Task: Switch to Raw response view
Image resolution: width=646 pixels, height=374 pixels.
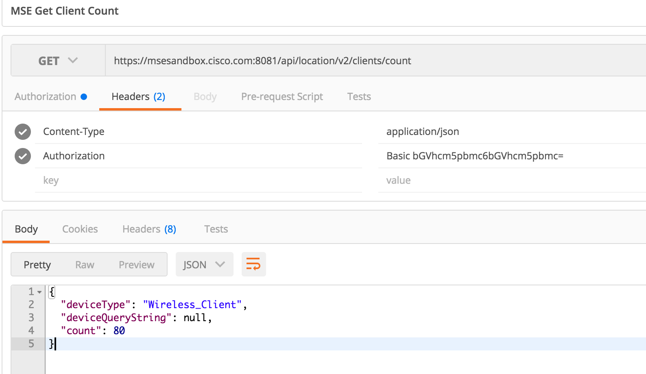Action: (85, 265)
